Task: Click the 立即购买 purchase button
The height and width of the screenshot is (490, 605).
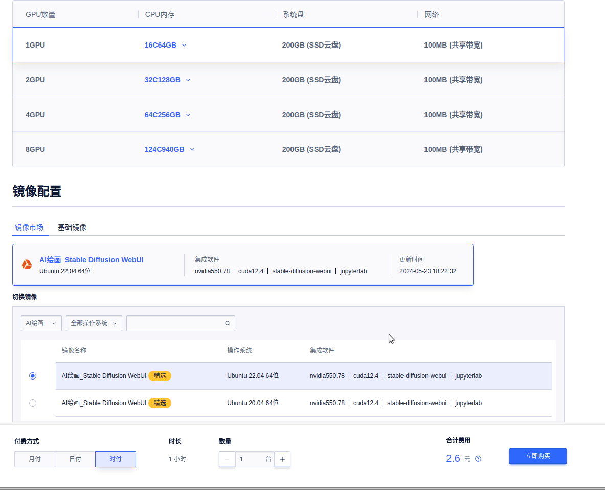Action: pyautogui.click(x=537, y=456)
